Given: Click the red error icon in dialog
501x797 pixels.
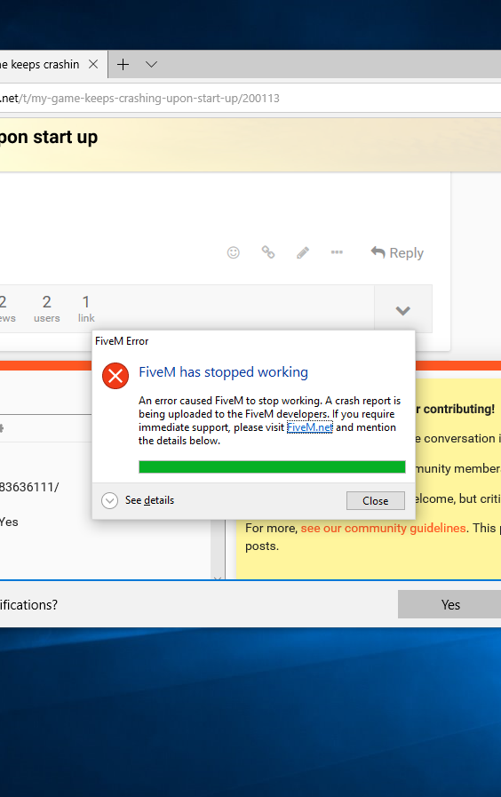Looking at the screenshot, I should 115,376.
